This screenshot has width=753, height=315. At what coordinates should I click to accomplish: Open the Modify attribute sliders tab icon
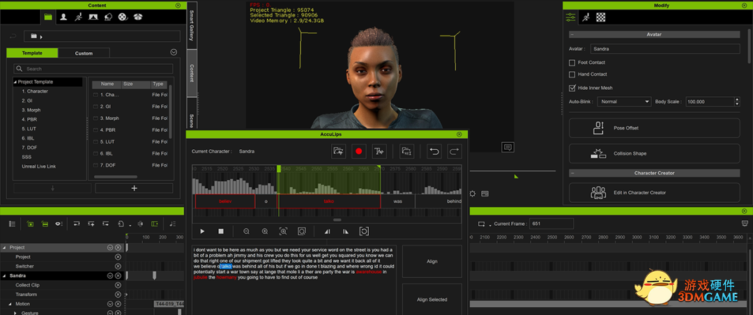(x=570, y=17)
